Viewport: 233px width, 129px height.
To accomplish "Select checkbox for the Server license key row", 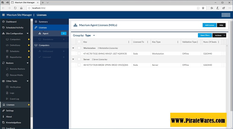I will (x=79, y=65).
